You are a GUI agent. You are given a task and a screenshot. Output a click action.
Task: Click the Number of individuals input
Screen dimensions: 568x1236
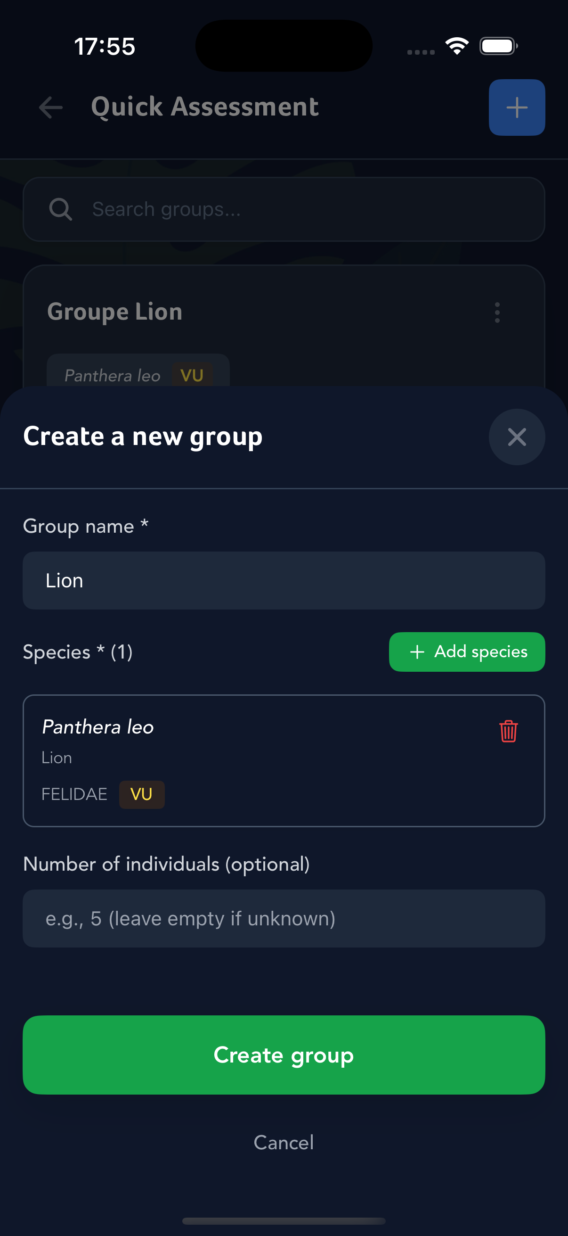click(x=284, y=918)
